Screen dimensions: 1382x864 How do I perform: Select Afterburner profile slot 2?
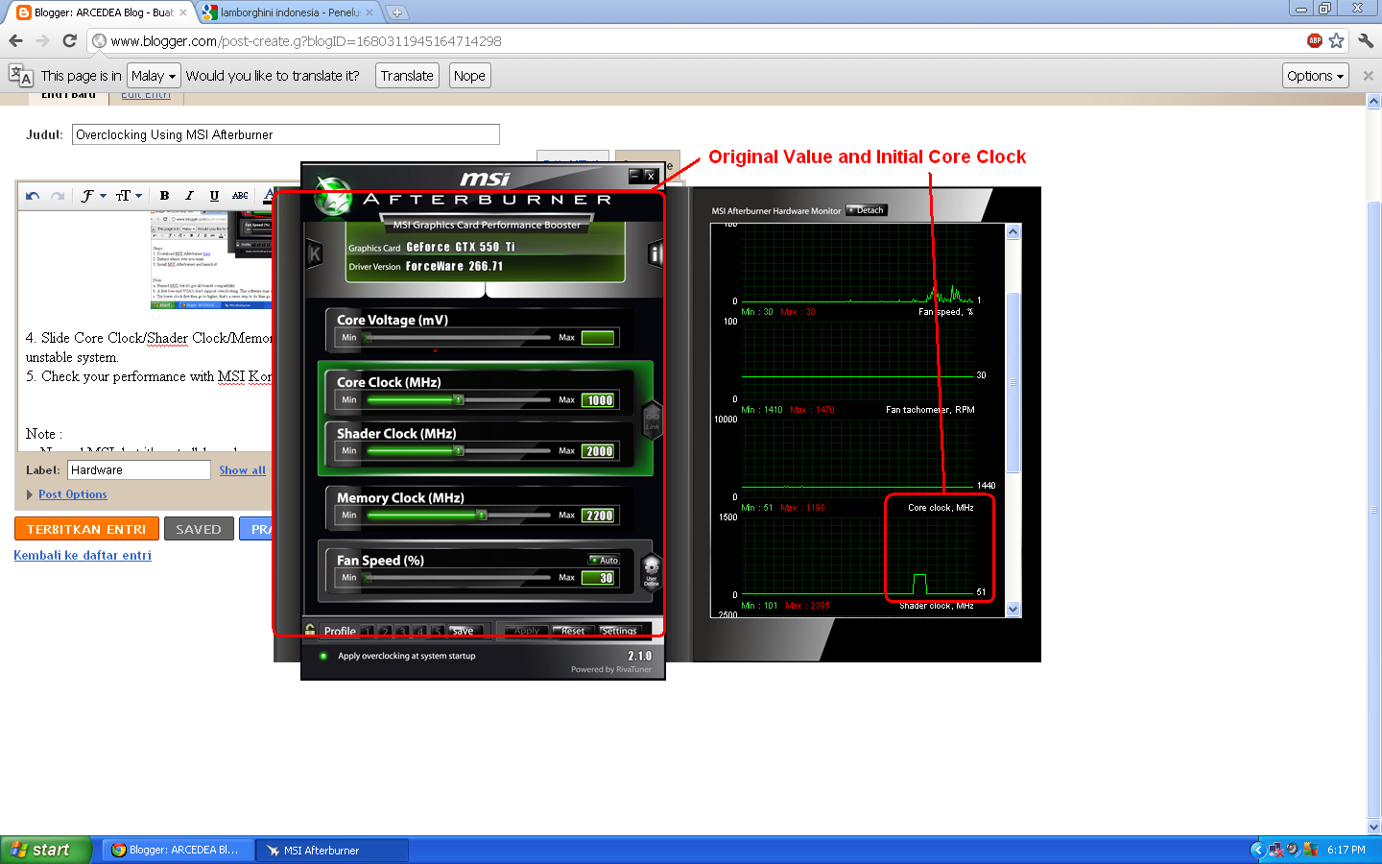pos(385,631)
